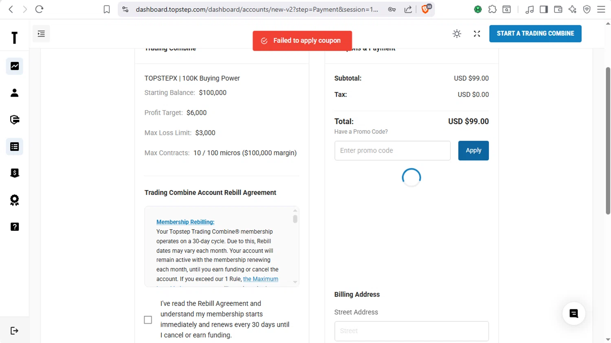Open the VPN shield icon
The image size is (611, 343).
pyautogui.click(x=587, y=9)
